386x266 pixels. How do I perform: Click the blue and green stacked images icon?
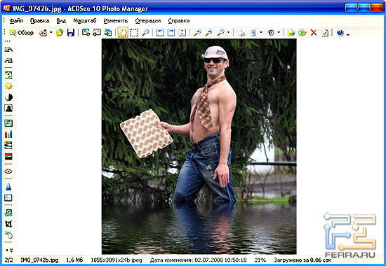108,33
